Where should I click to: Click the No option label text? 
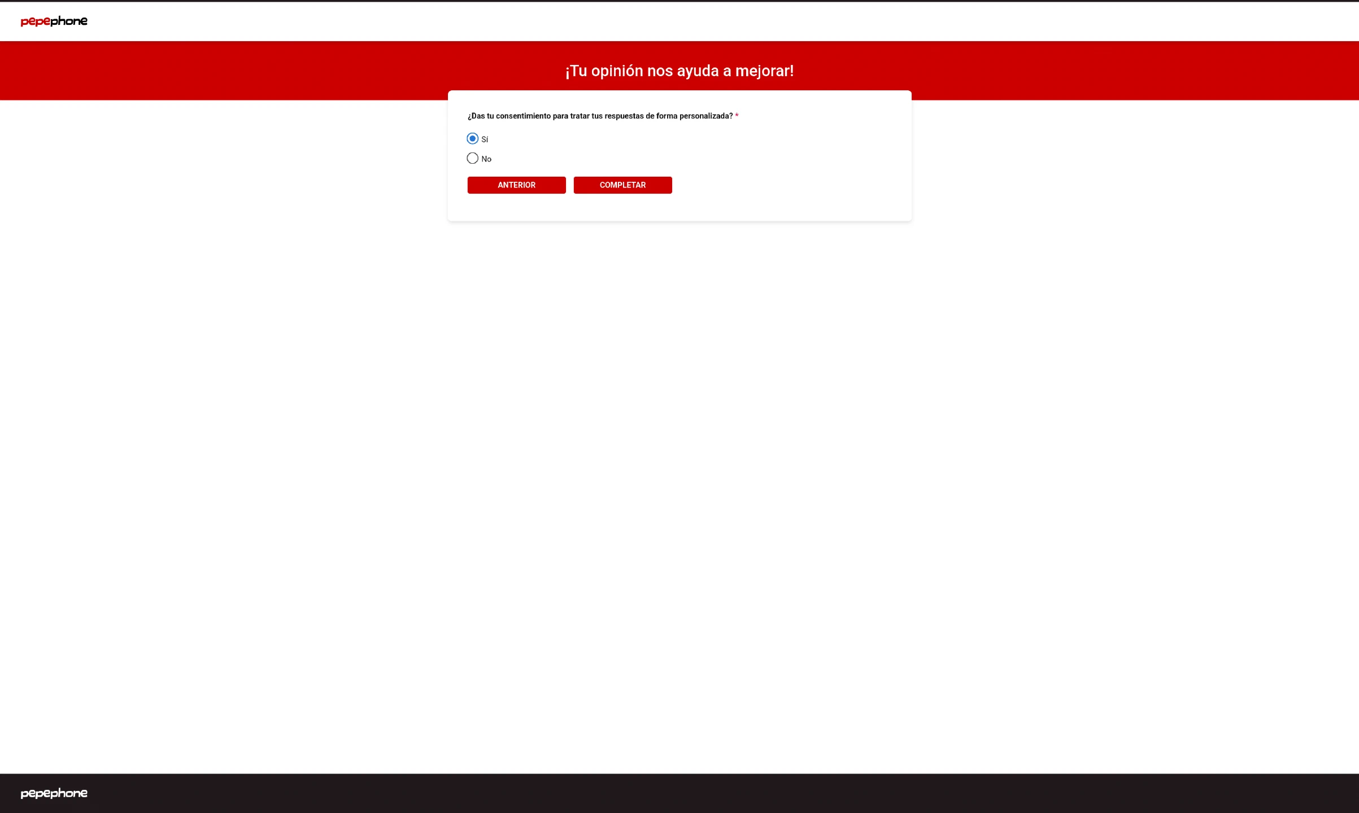[x=486, y=159]
